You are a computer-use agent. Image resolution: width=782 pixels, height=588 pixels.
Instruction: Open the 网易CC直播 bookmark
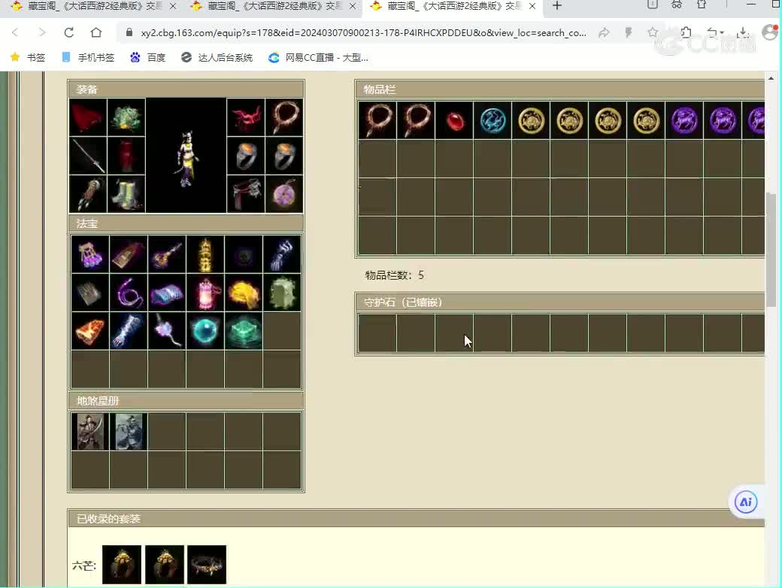[x=318, y=57]
